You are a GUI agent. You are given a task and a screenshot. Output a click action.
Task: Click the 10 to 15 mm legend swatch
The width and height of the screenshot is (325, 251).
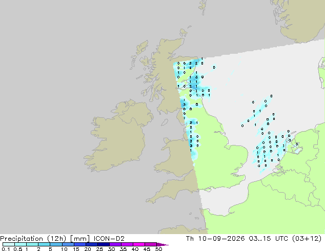point(68,244)
